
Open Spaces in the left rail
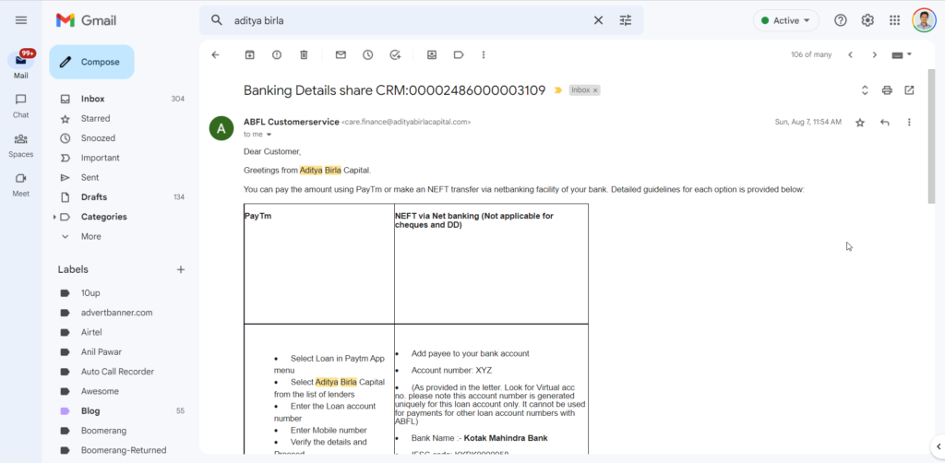coord(21,145)
